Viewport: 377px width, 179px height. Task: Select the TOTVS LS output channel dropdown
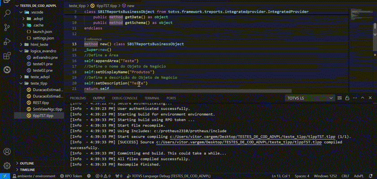tap(310, 98)
